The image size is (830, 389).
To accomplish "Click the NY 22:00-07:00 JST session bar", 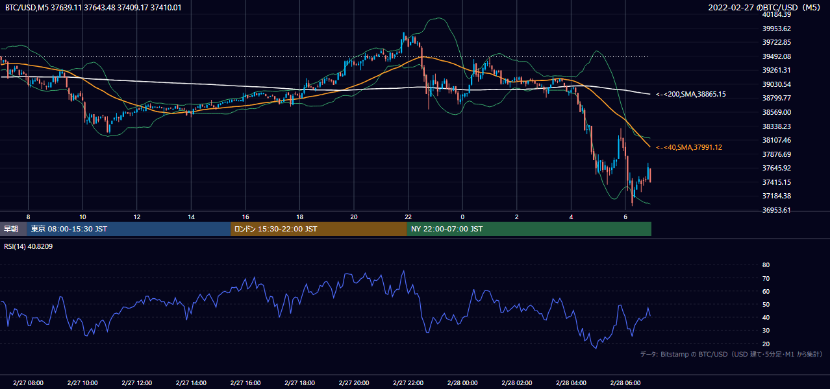I will (x=529, y=229).
